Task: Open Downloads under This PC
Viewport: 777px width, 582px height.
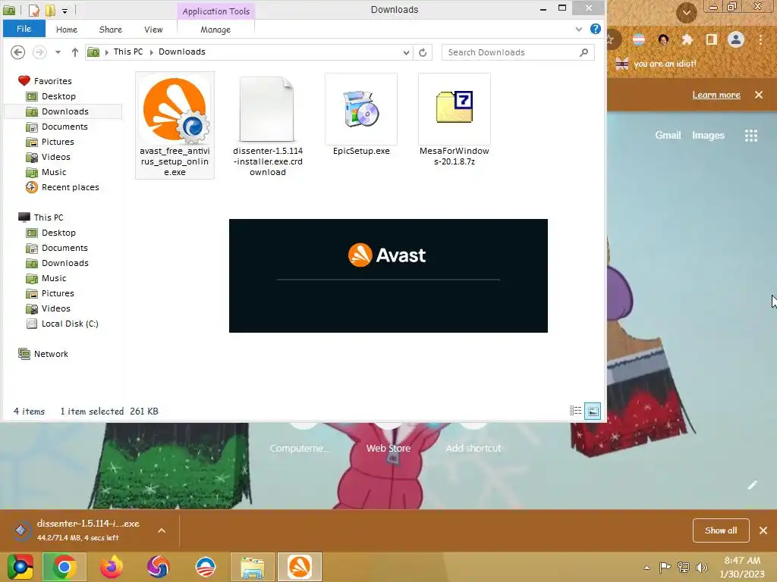Action: click(65, 263)
